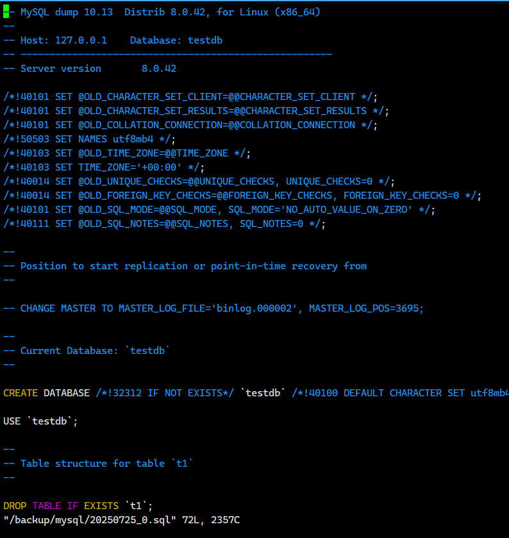
Task: Click the 'binlog.000002' file name
Action: (x=254, y=308)
